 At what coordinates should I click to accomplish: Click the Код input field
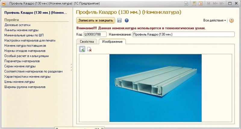click(x=95, y=34)
